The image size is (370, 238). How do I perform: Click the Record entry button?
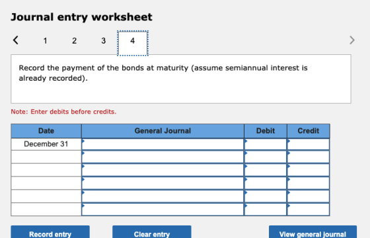[50, 232]
